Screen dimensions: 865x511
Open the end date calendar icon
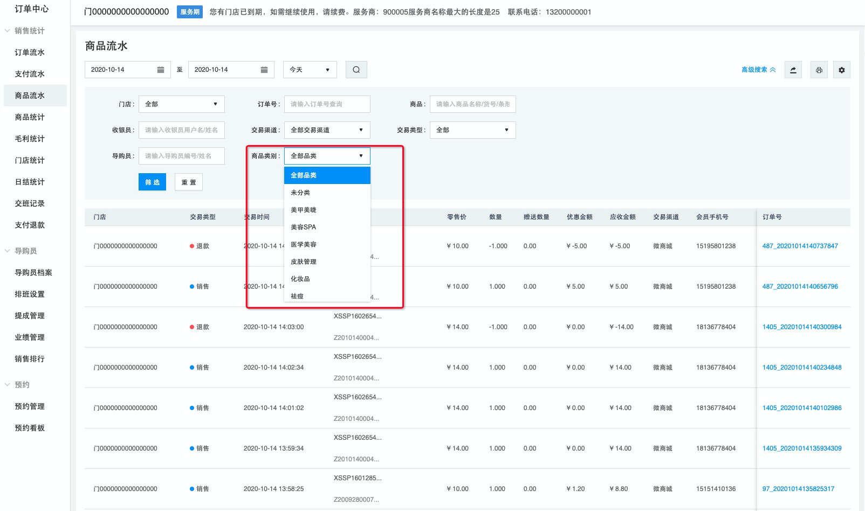point(264,70)
